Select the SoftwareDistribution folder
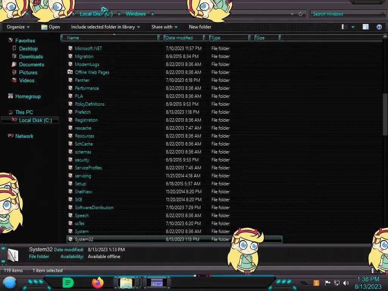The width and height of the screenshot is (388, 291). [94, 208]
